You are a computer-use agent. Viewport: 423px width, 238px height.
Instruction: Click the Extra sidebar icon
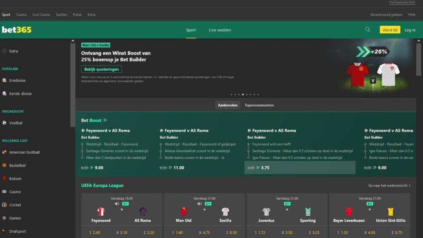[4, 51]
